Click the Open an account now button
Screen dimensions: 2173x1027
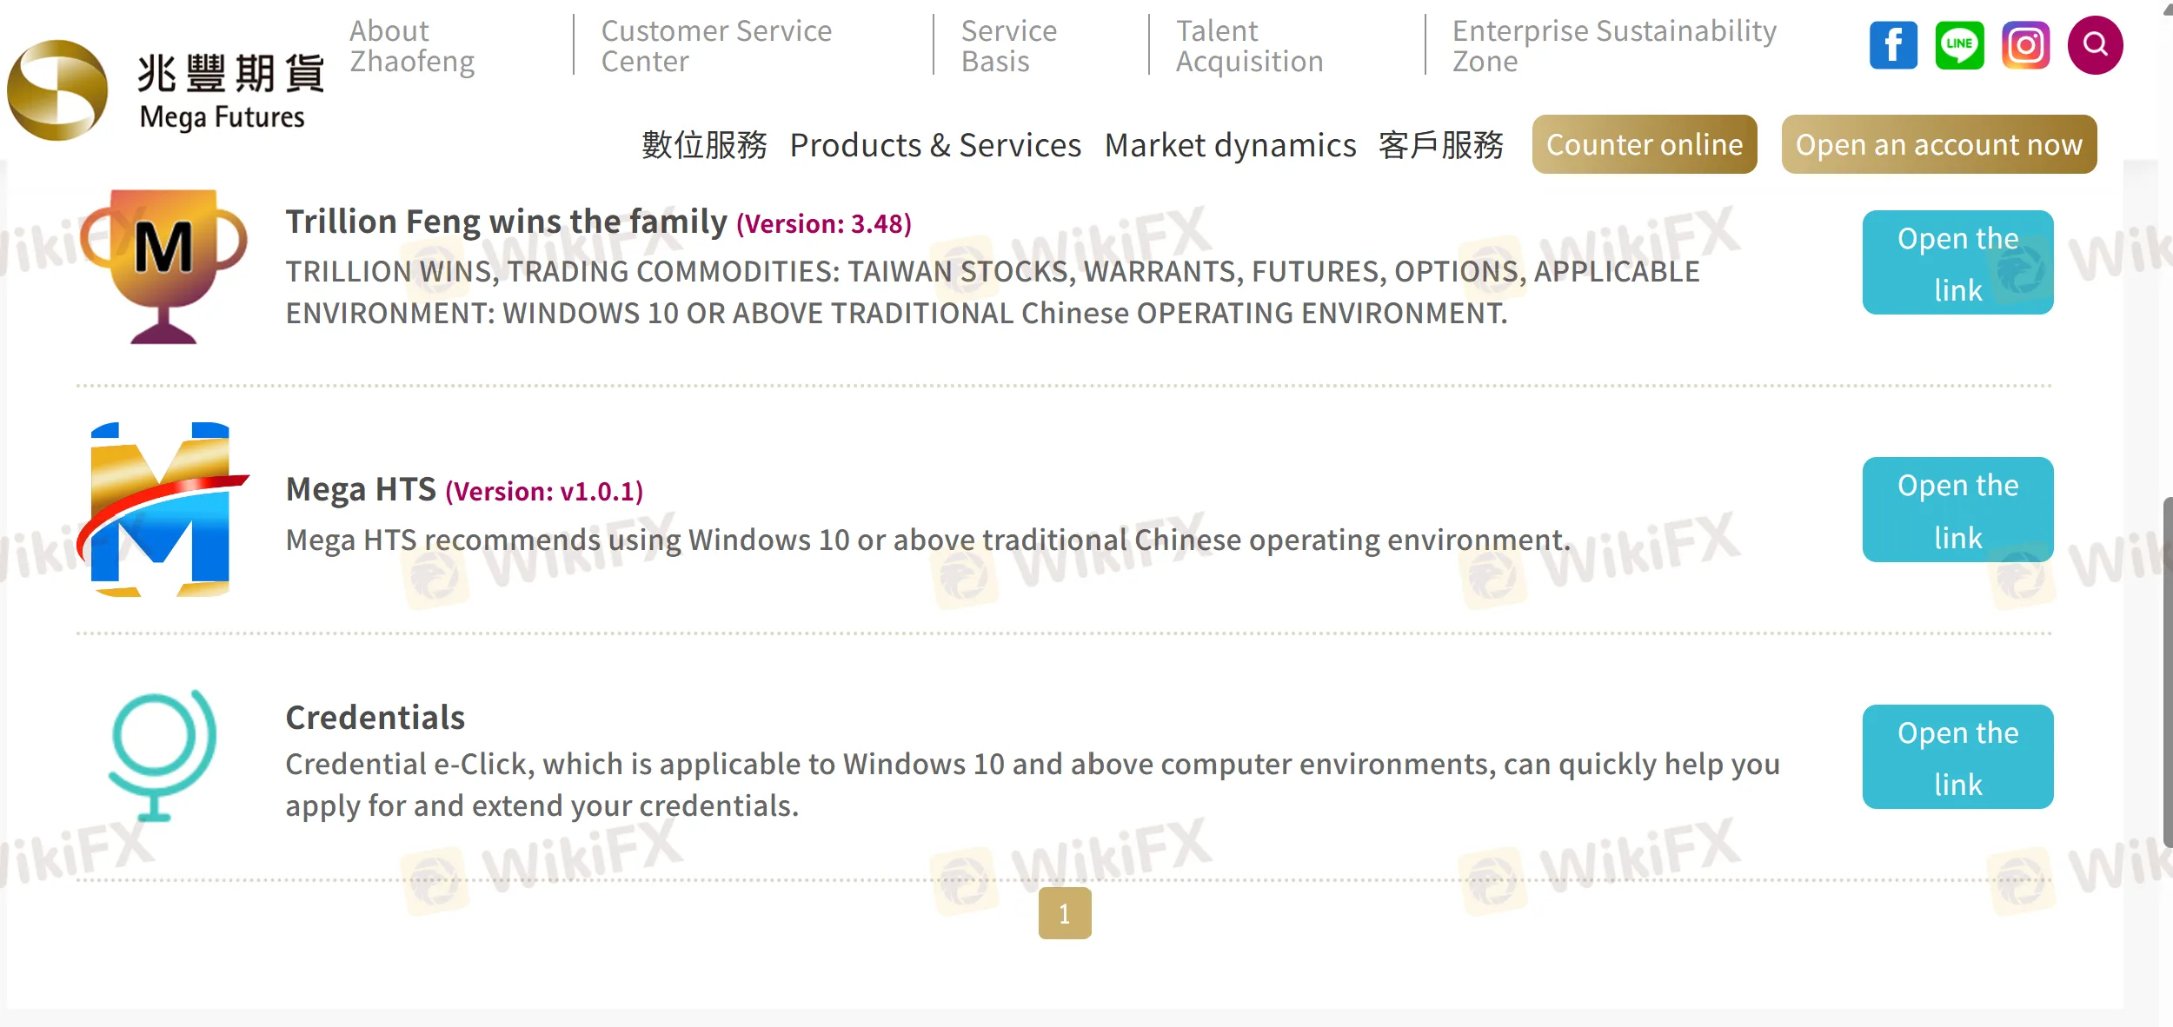pyautogui.click(x=1938, y=144)
